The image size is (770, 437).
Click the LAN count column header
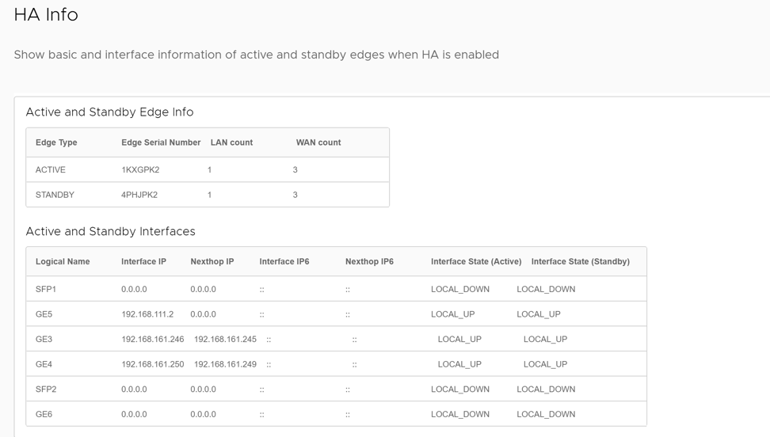pyautogui.click(x=231, y=142)
